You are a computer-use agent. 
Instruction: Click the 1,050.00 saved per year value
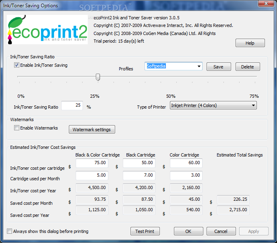pyautogui.click(x=139, y=210)
